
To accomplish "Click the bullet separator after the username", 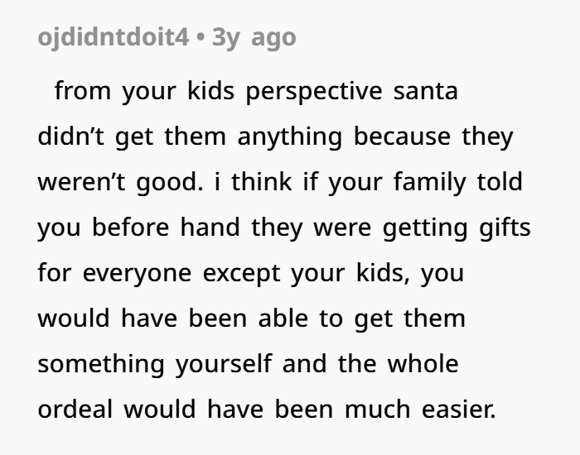I will (x=201, y=37).
